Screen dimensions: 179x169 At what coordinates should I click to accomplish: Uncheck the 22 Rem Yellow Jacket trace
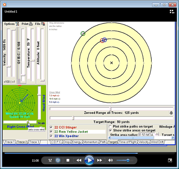[51, 131]
